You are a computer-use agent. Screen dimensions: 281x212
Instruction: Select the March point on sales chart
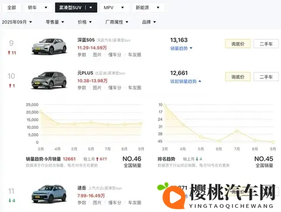click(x=41, y=112)
